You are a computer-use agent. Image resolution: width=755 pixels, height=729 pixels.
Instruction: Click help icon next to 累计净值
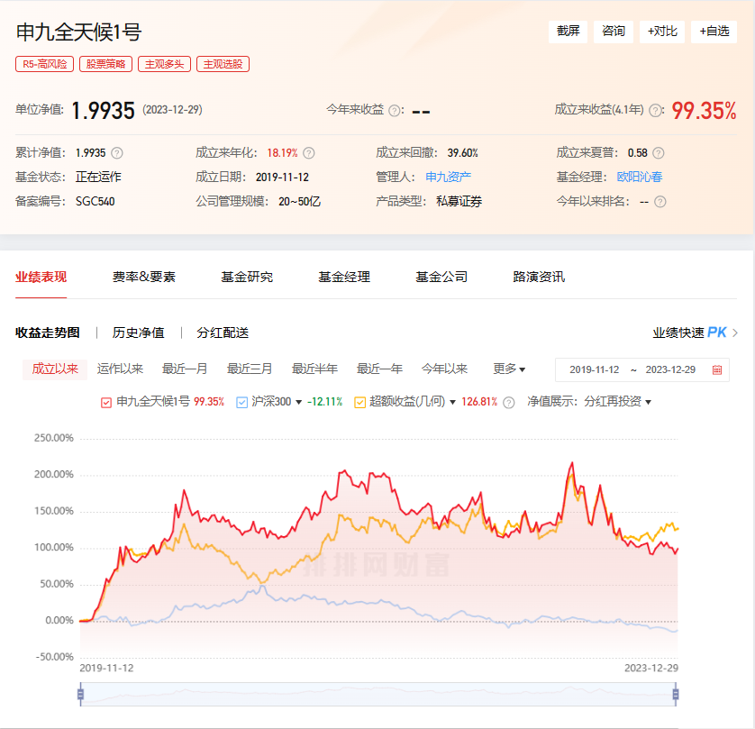[117, 153]
